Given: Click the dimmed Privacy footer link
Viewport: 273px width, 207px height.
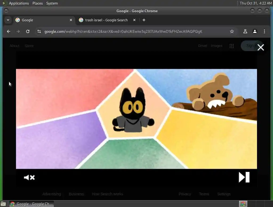Looking at the screenshot, I should tap(184, 194).
